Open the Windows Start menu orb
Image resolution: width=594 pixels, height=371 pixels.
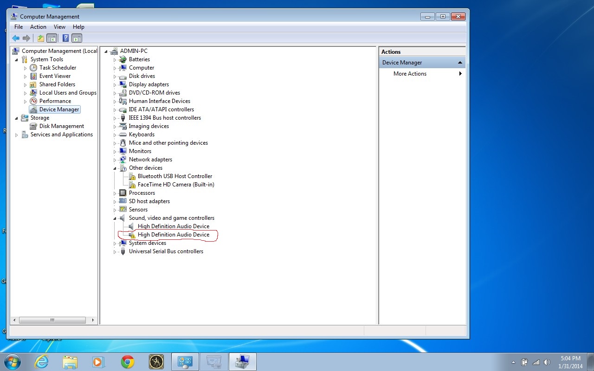(x=13, y=362)
